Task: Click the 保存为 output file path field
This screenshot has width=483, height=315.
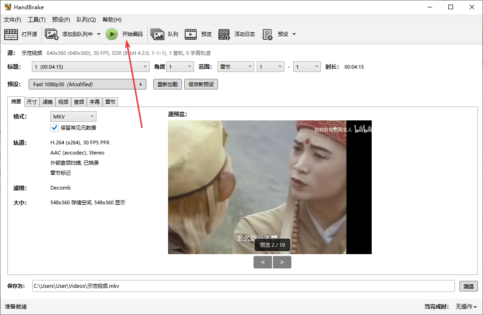Action: click(243, 286)
